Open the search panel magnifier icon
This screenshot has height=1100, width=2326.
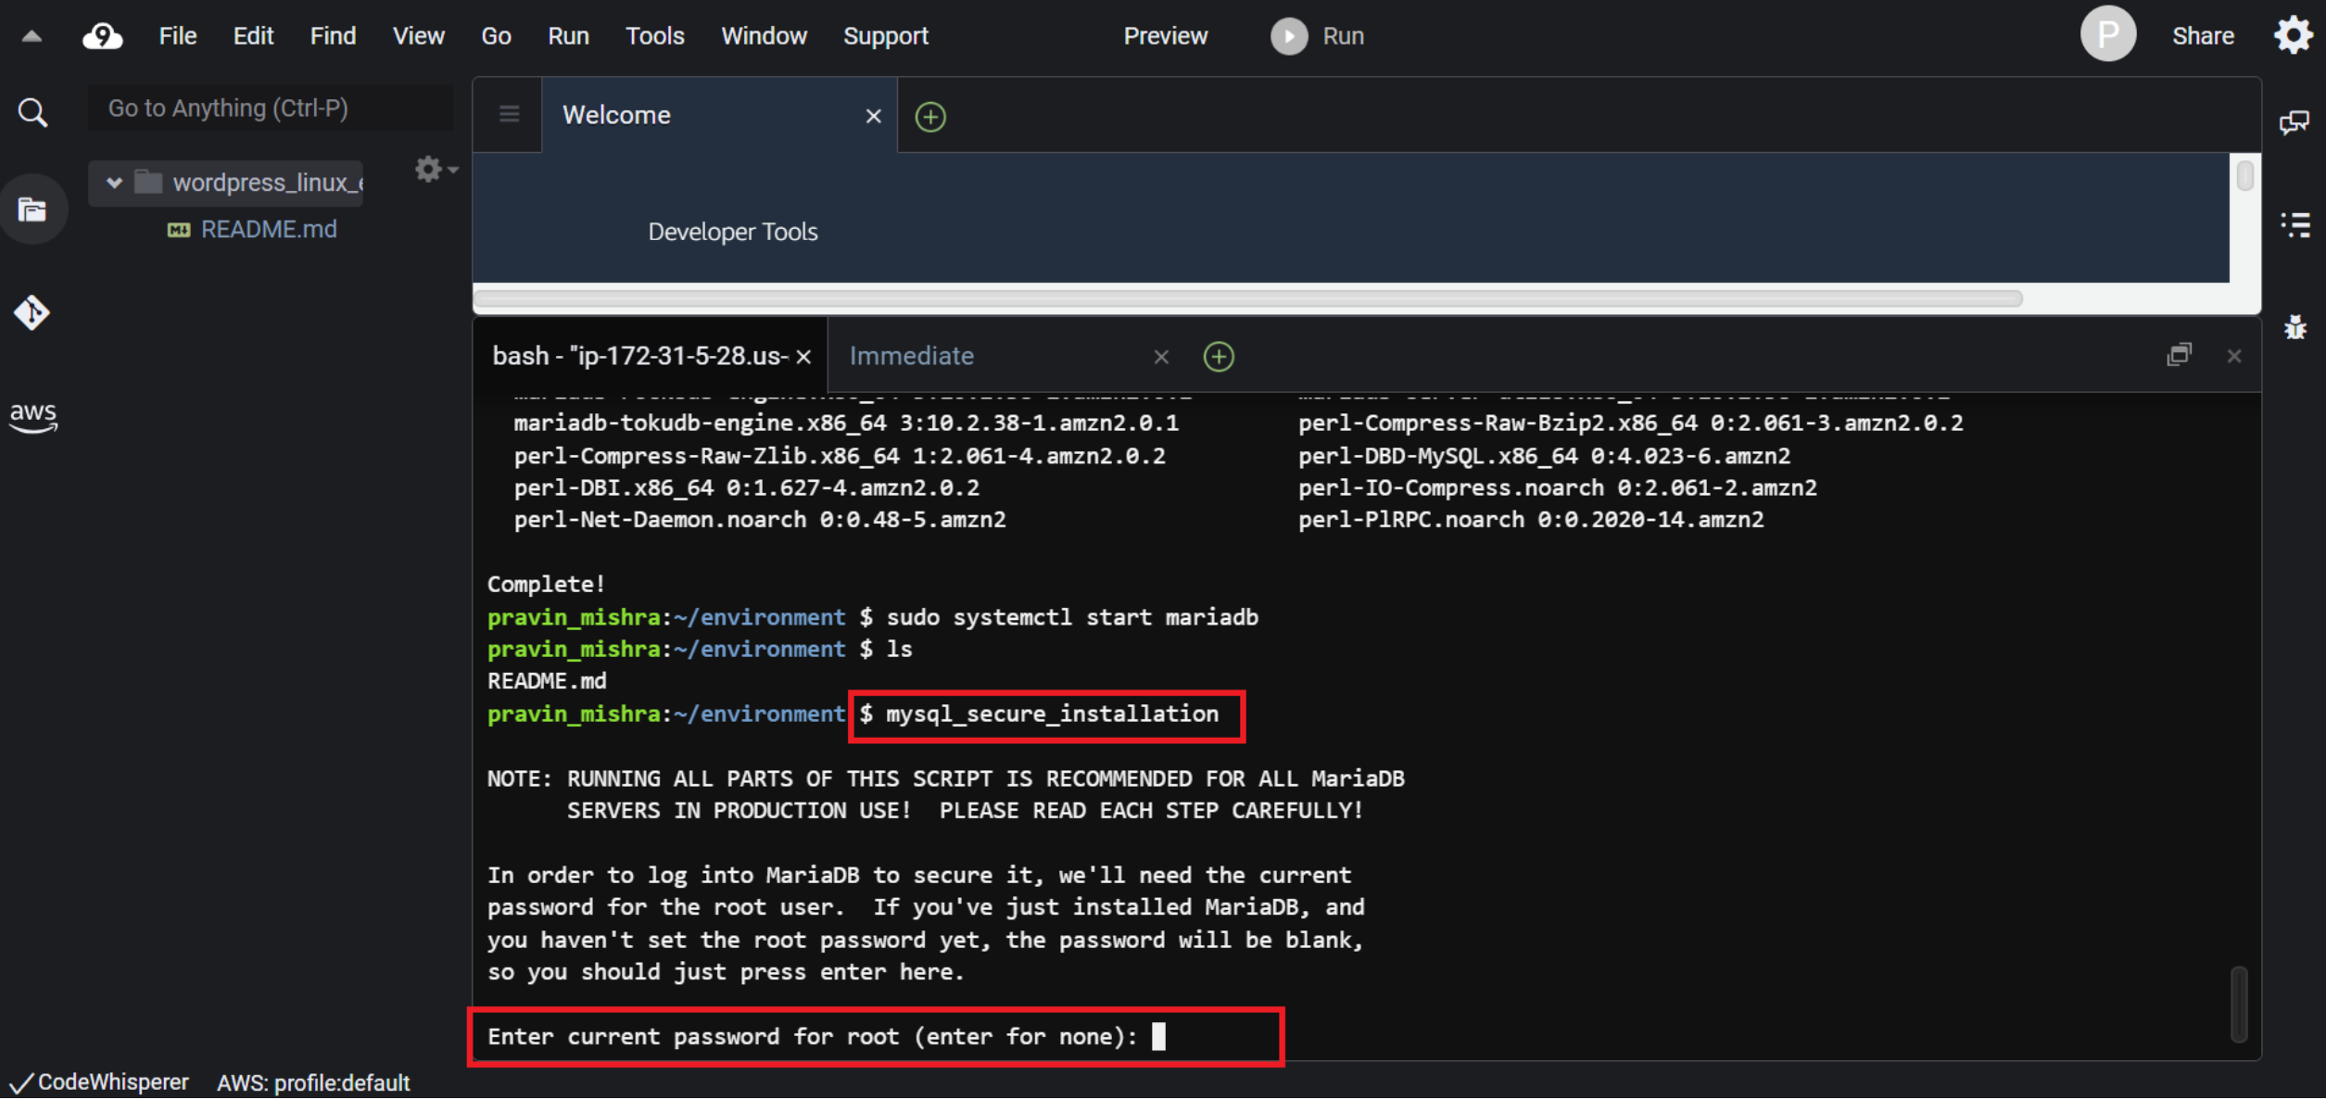(32, 113)
